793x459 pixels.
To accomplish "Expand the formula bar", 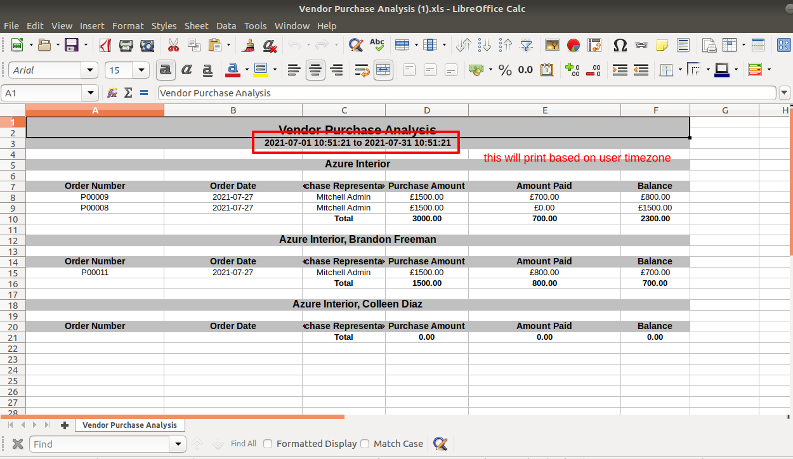I will 785,93.
